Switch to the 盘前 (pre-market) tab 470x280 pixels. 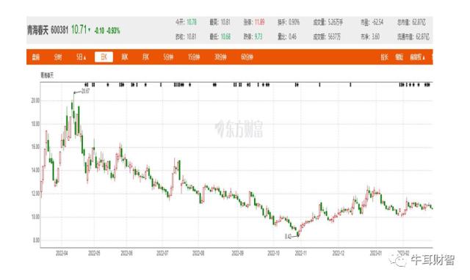click(x=36, y=57)
